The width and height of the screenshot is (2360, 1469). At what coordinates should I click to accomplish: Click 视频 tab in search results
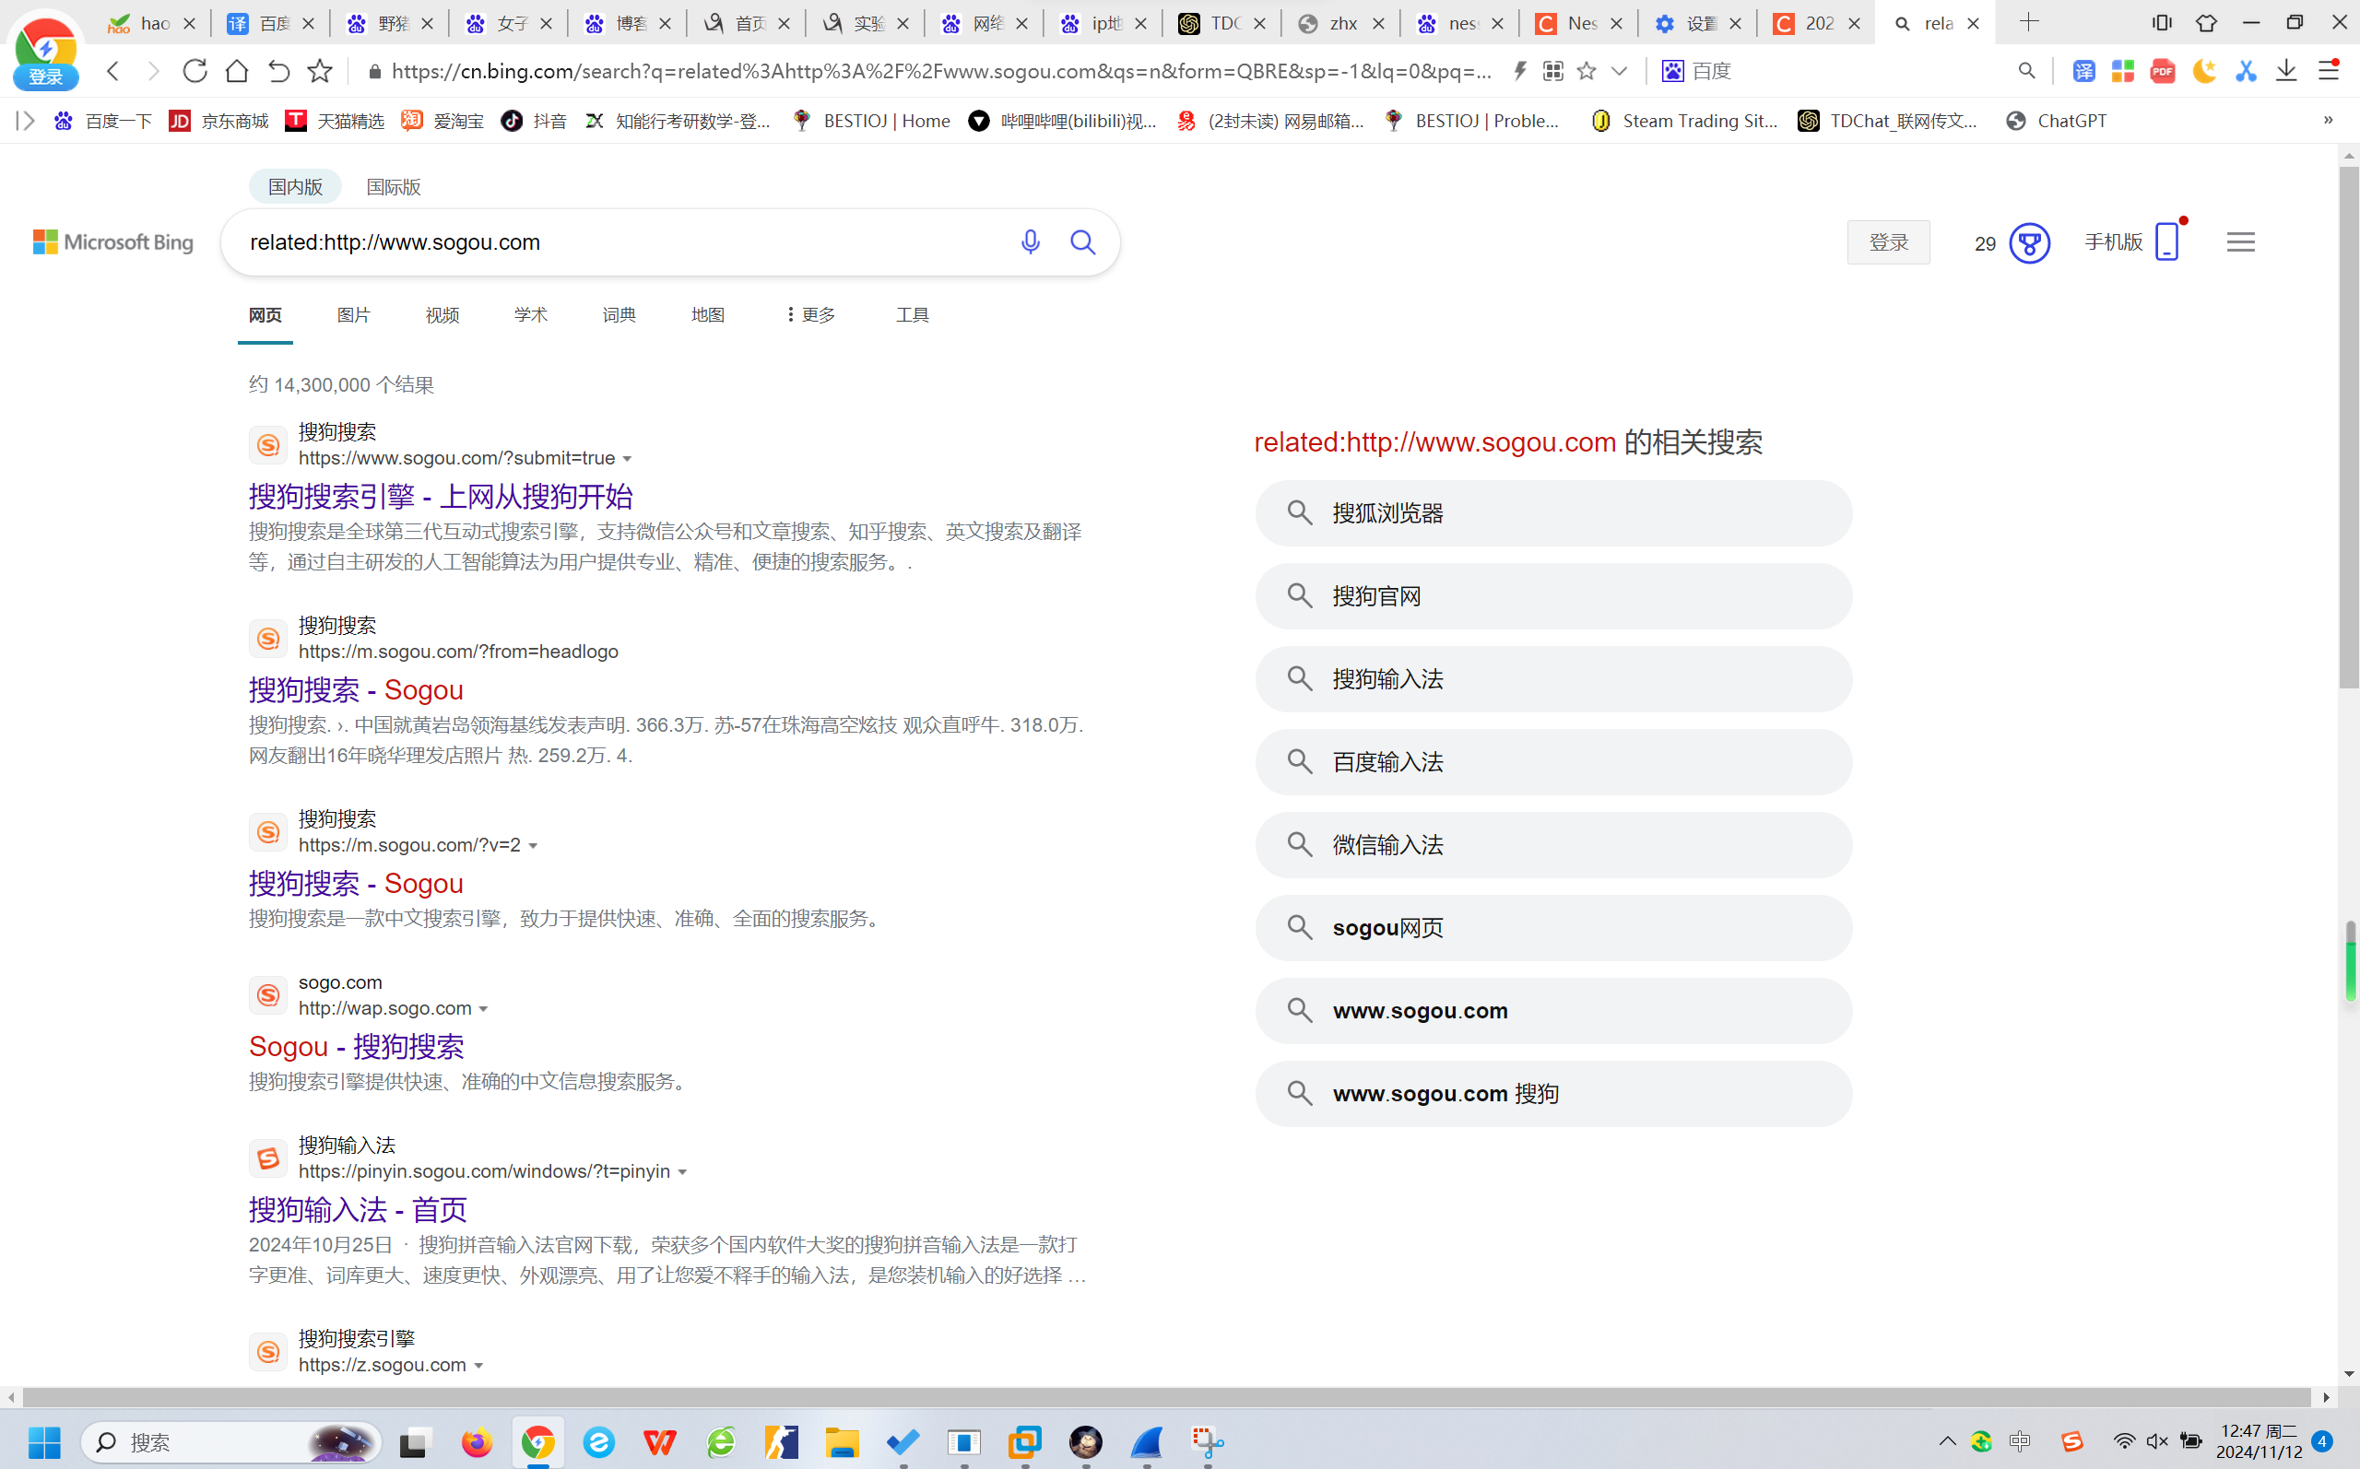[442, 313]
